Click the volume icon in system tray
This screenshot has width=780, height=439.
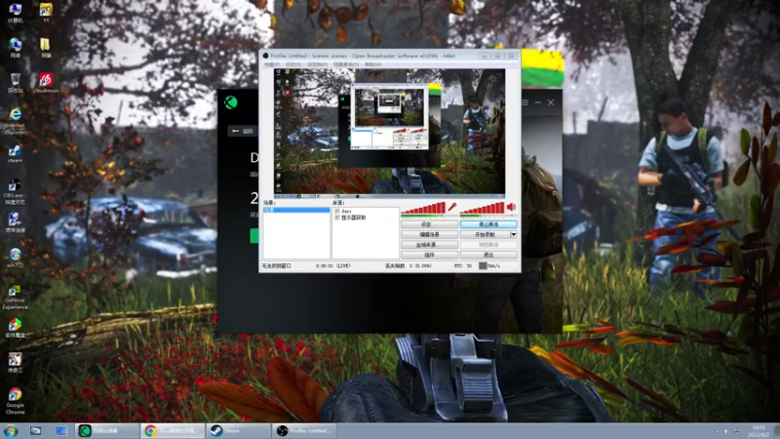coord(726,431)
